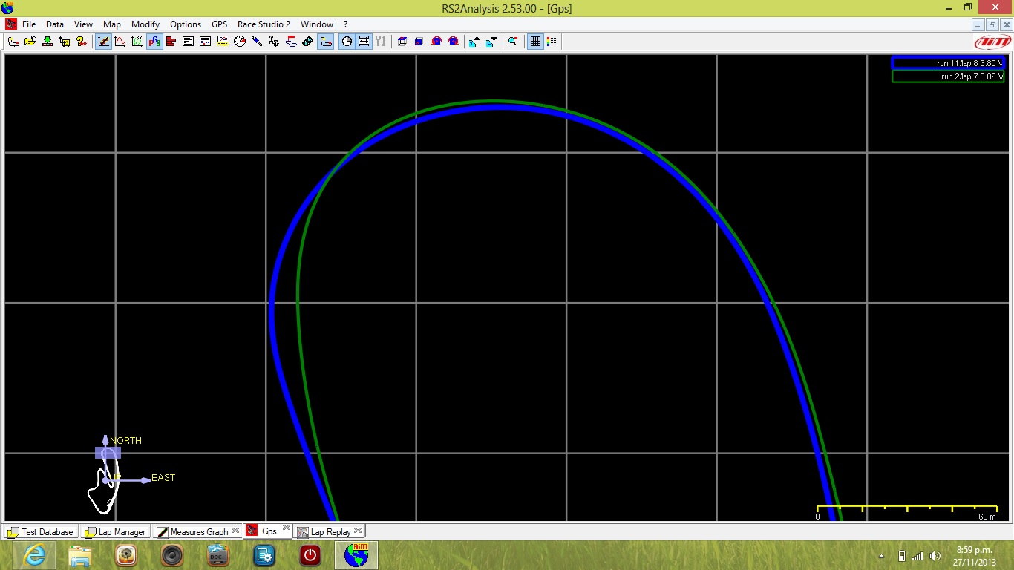Click the blue 3D wireframe box icon

(402, 42)
